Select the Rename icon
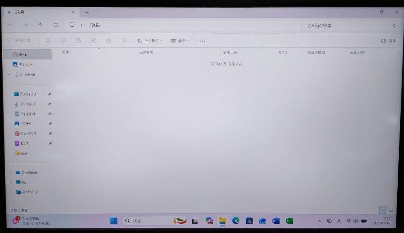Screen dimensions: 404x233 click(x=94, y=40)
